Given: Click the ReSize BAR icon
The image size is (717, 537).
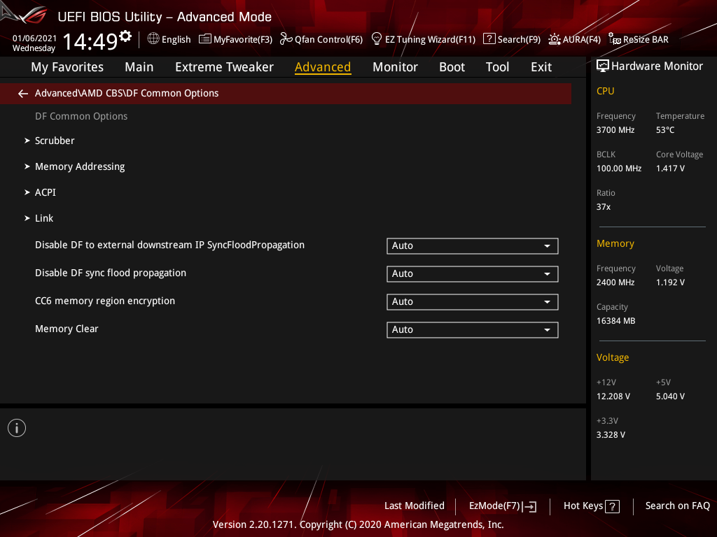Looking at the screenshot, I should click(x=615, y=39).
